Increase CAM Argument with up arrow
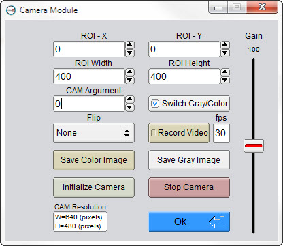The height and width of the screenshot is (246, 283). click(x=129, y=99)
